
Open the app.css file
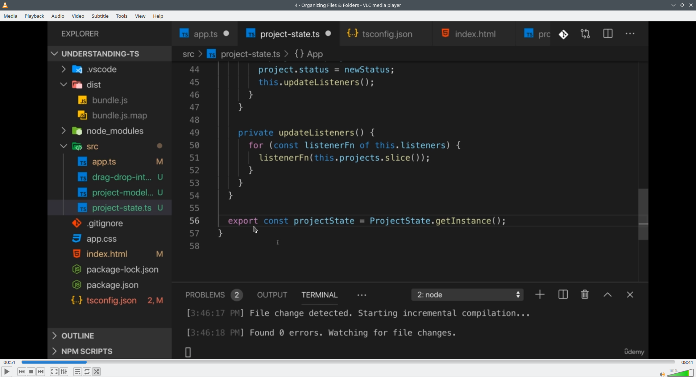coord(109,239)
